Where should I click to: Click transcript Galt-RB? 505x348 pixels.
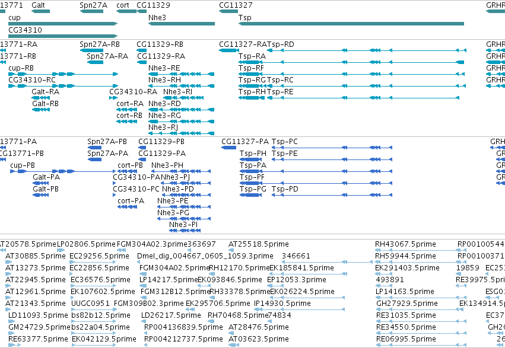tap(41, 110)
